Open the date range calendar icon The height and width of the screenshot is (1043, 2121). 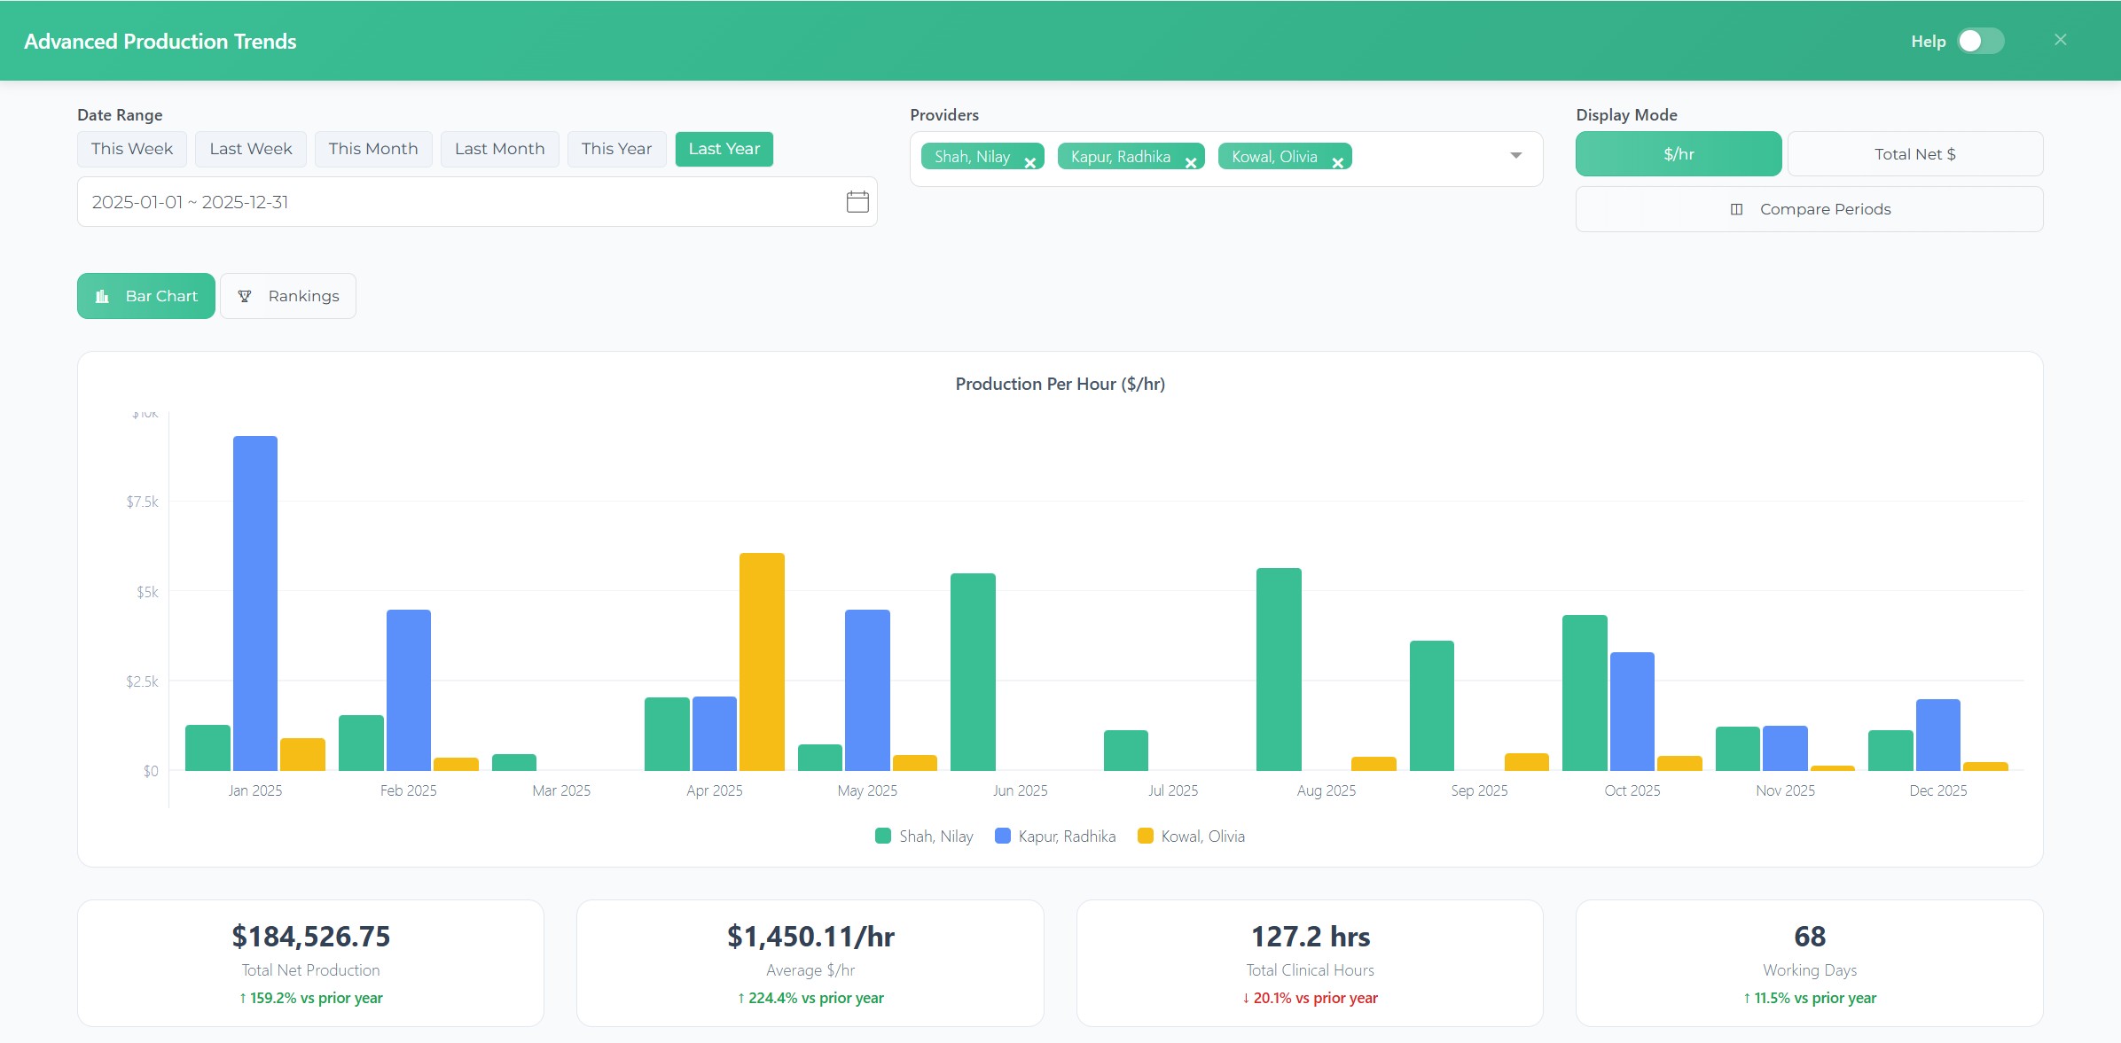857,202
